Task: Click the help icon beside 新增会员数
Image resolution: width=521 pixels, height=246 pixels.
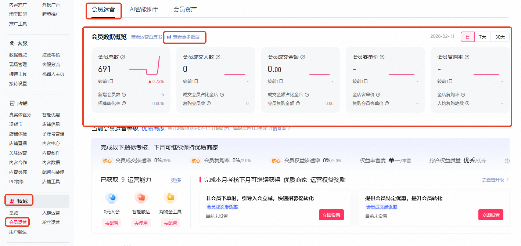Action: 124,95
